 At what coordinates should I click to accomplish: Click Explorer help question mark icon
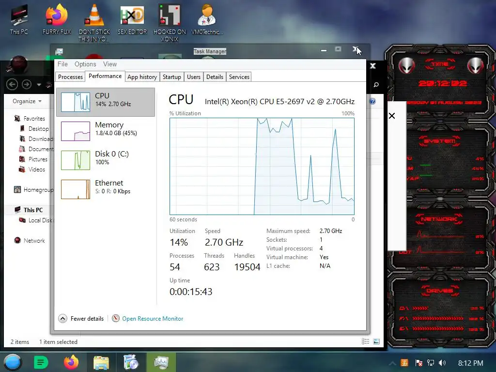tap(372, 101)
